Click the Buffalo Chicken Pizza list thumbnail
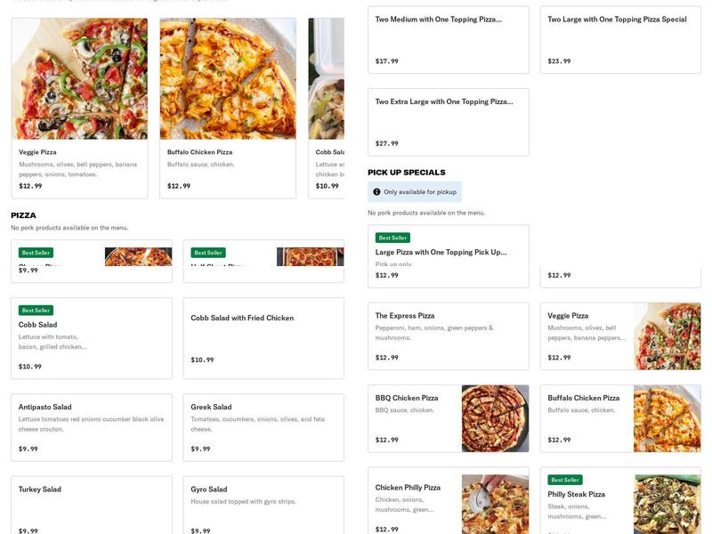712x534 pixels. (x=667, y=418)
